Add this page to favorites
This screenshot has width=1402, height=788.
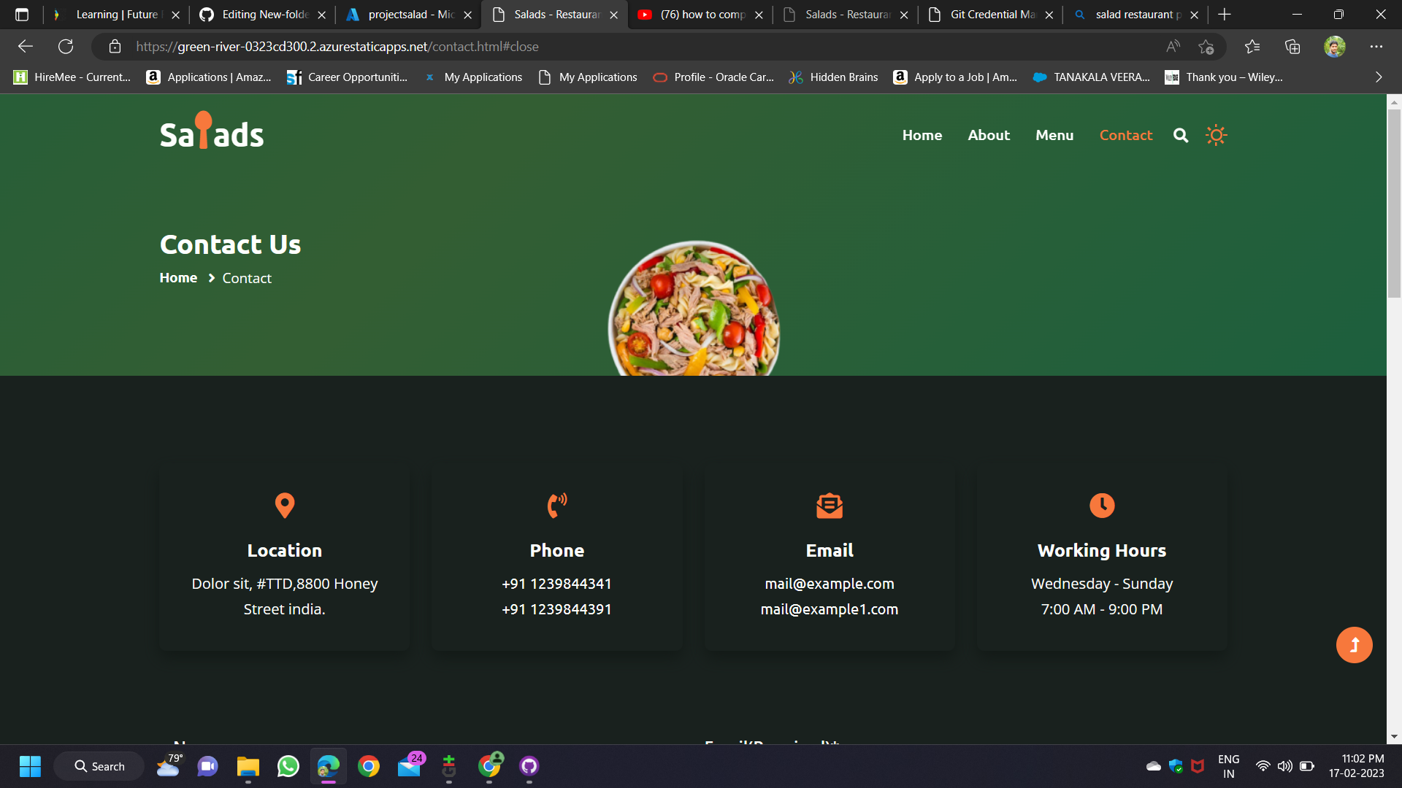click(1208, 46)
